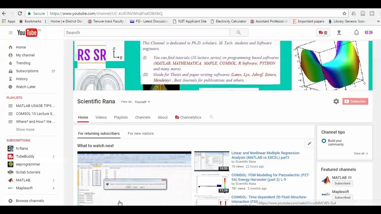Viewport: 381px width, 214px height.
Task: Open the RS SR account avatar
Action: [368, 32]
